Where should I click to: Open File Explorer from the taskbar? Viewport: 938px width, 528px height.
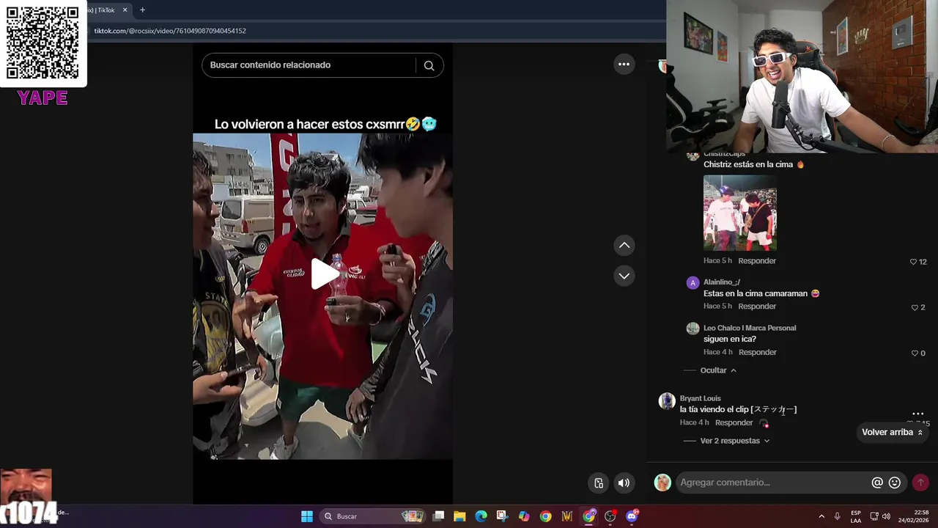tap(459, 516)
